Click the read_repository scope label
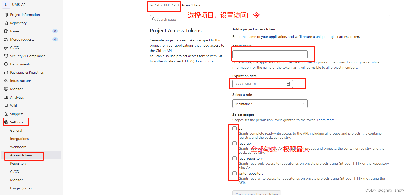This screenshot has width=408, height=195. [251, 158]
